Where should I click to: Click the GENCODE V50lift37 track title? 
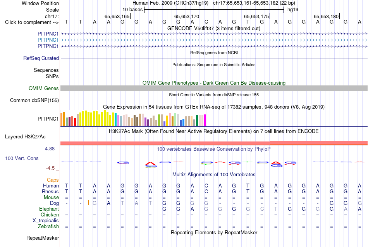click(213, 28)
